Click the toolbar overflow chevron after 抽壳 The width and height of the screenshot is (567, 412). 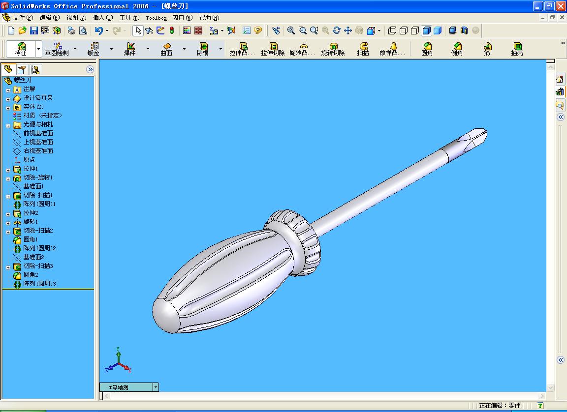click(563, 43)
